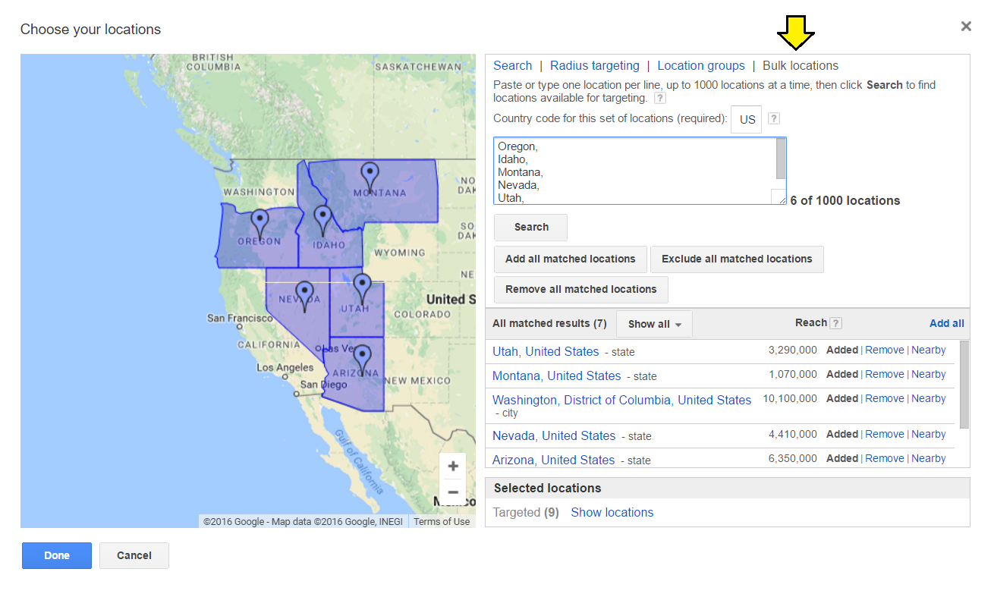Image resolution: width=994 pixels, height=594 pixels.
Task: Click the blue Done button
Action: tap(57, 555)
